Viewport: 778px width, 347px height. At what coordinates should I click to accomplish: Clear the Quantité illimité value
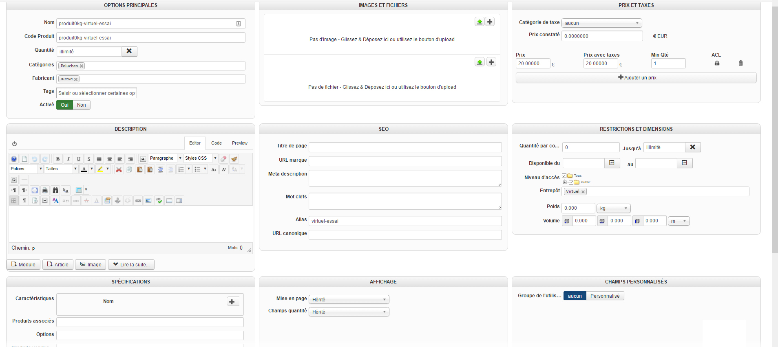(x=129, y=51)
